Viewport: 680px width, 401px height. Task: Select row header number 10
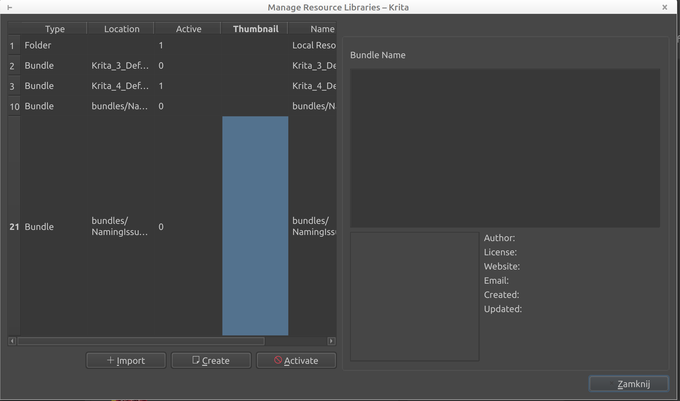tap(15, 107)
